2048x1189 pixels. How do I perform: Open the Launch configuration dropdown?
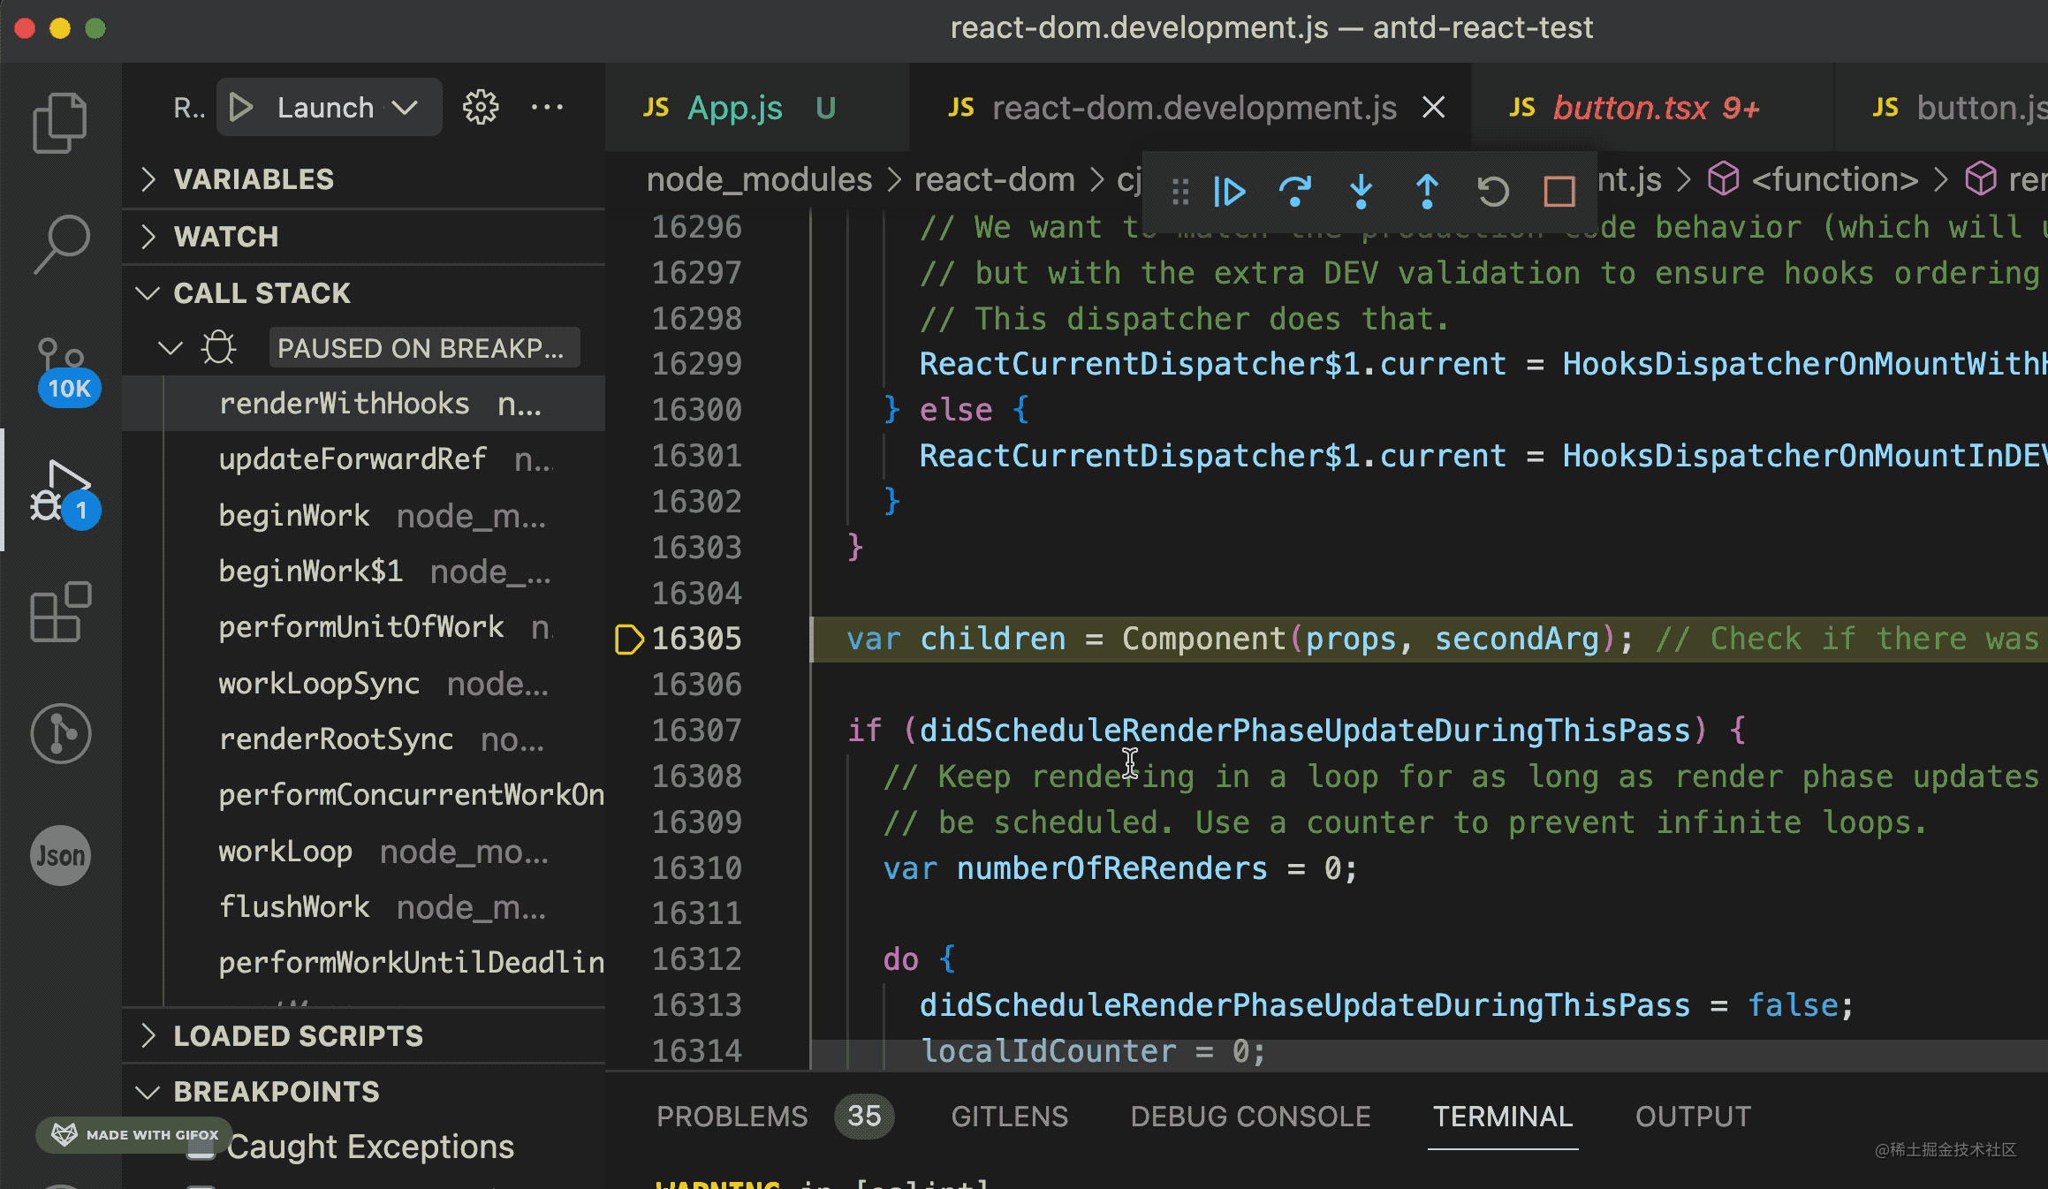pos(406,108)
